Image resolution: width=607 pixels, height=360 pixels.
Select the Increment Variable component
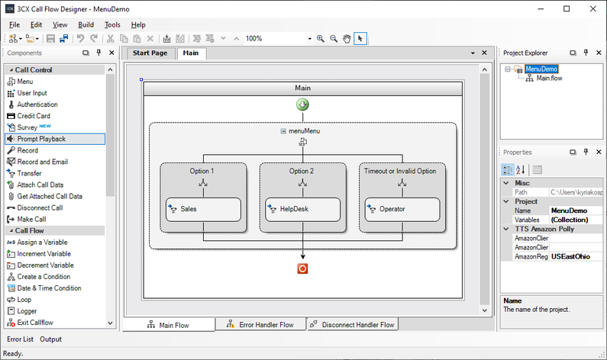[x=54, y=254]
